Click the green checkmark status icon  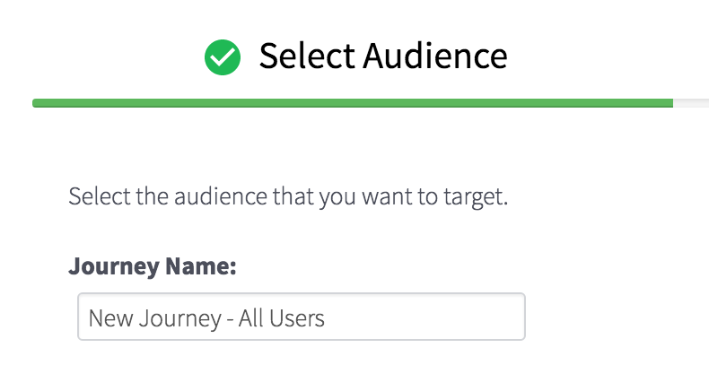tap(223, 58)
